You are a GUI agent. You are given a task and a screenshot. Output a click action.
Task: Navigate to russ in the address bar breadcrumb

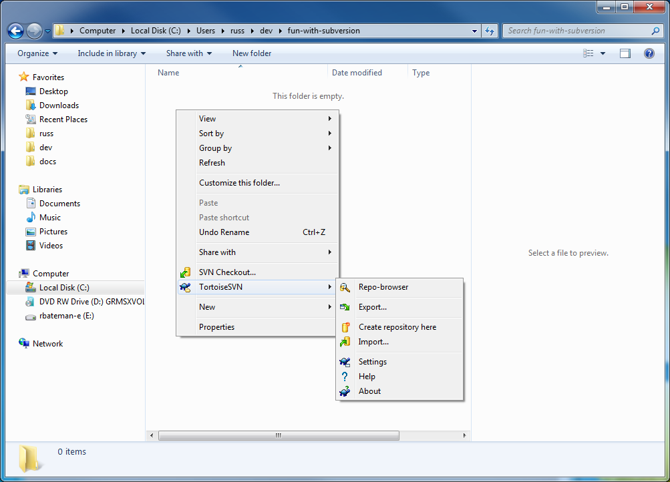(238, 31)
